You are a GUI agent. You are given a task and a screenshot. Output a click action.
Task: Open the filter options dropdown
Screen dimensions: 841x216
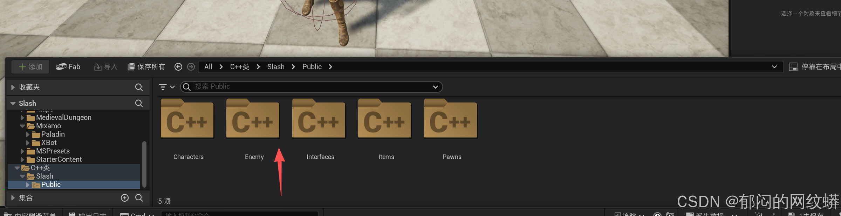point(167,87)
